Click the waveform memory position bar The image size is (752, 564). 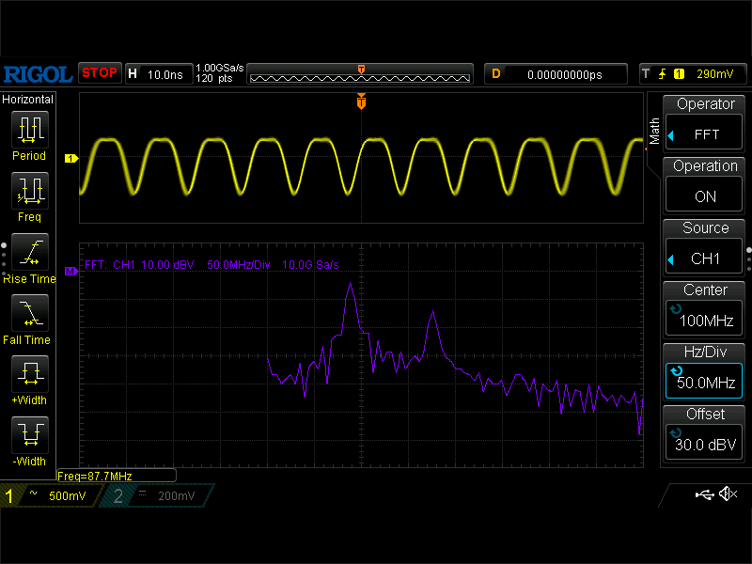tap(360, 73)
